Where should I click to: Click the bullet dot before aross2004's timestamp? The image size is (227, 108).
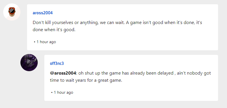tap(35, 42)
